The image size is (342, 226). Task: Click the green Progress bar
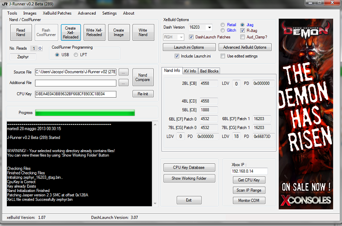(x=85, y=113)
